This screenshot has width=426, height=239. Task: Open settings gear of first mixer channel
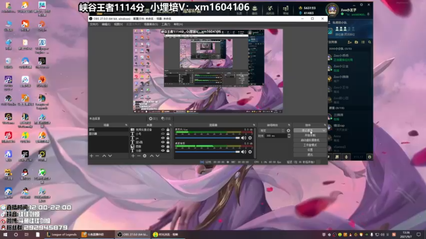point(250,138)
